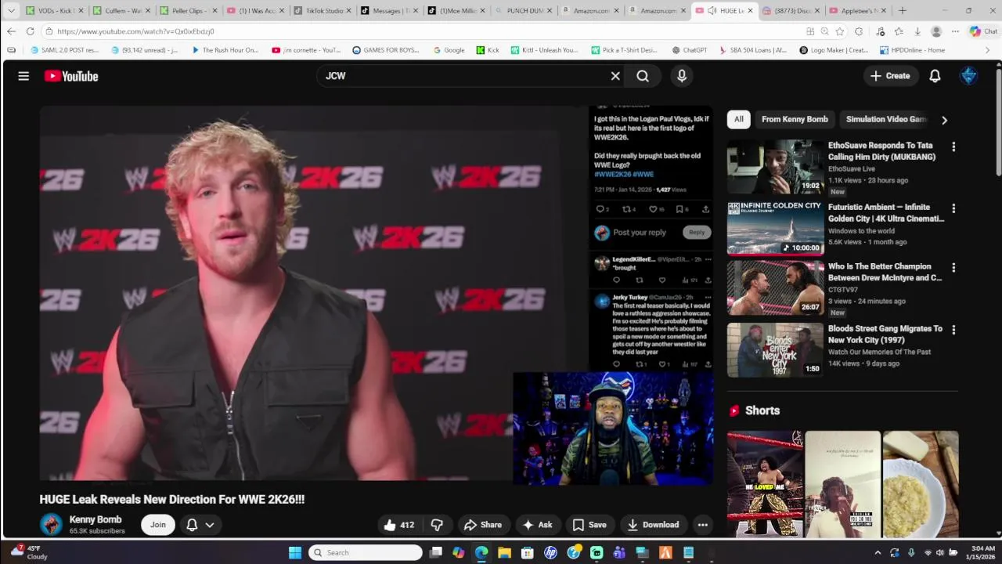Viewport: 1002px width, 564px height.
Task: Open the Create menu
Action: click(x=890, y=76)
